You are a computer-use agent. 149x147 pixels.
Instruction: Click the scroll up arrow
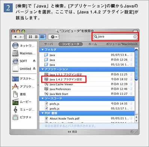coord(136,117)
